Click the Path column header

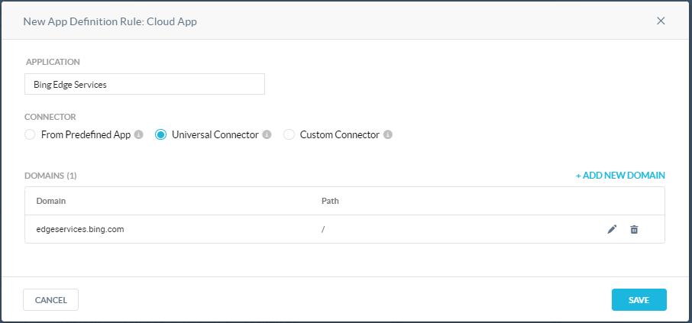click(330, 202)
